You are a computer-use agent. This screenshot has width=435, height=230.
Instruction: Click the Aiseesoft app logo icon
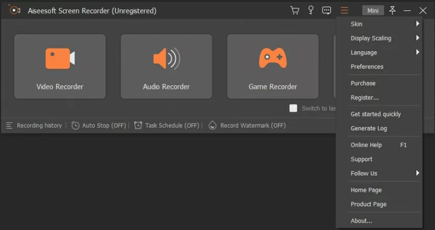coord(14,10)
